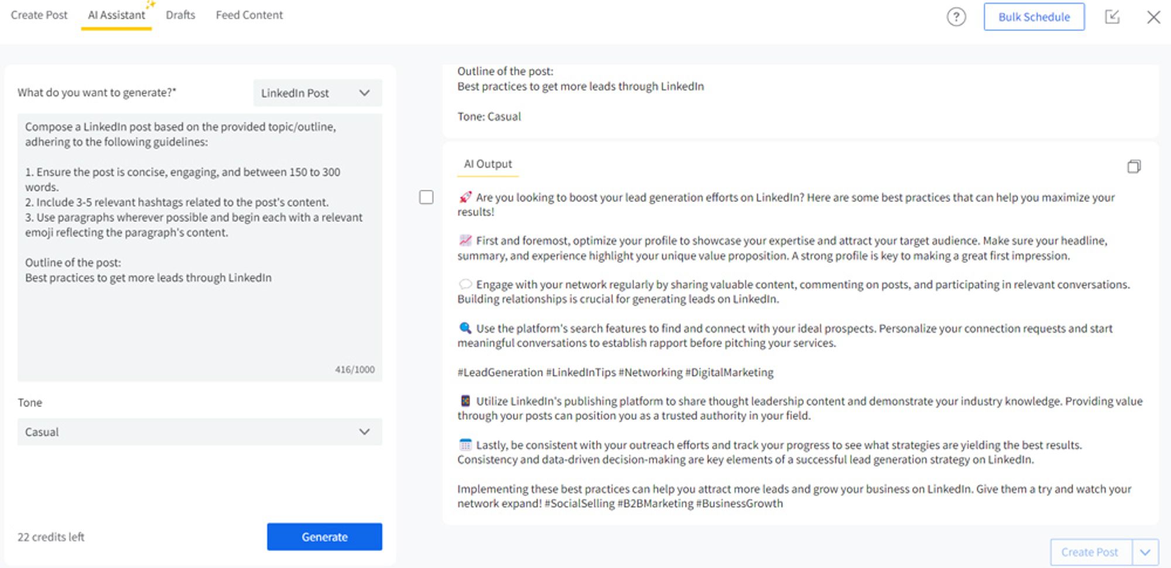Tick the AI output selection checkbox

pos(426,197)
